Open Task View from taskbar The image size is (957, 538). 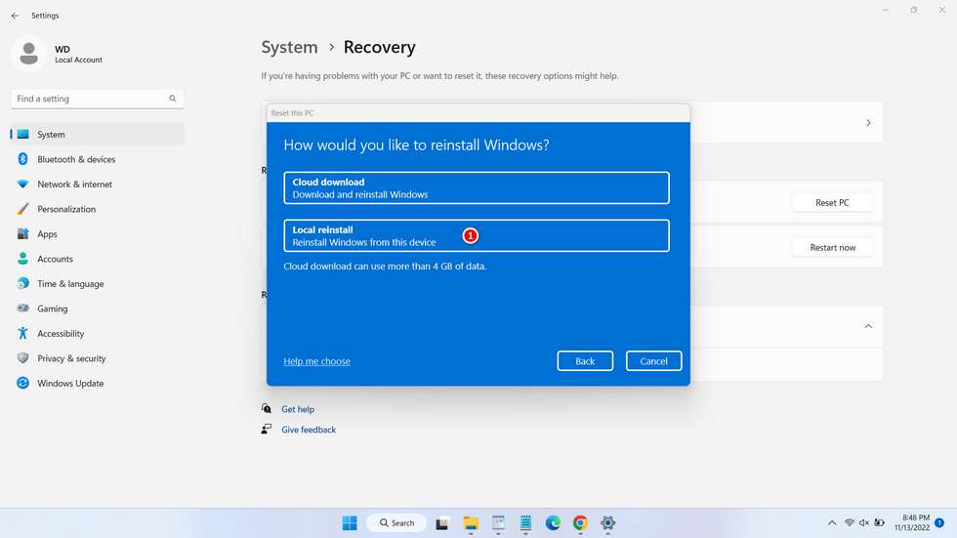(x=441, y=522)
